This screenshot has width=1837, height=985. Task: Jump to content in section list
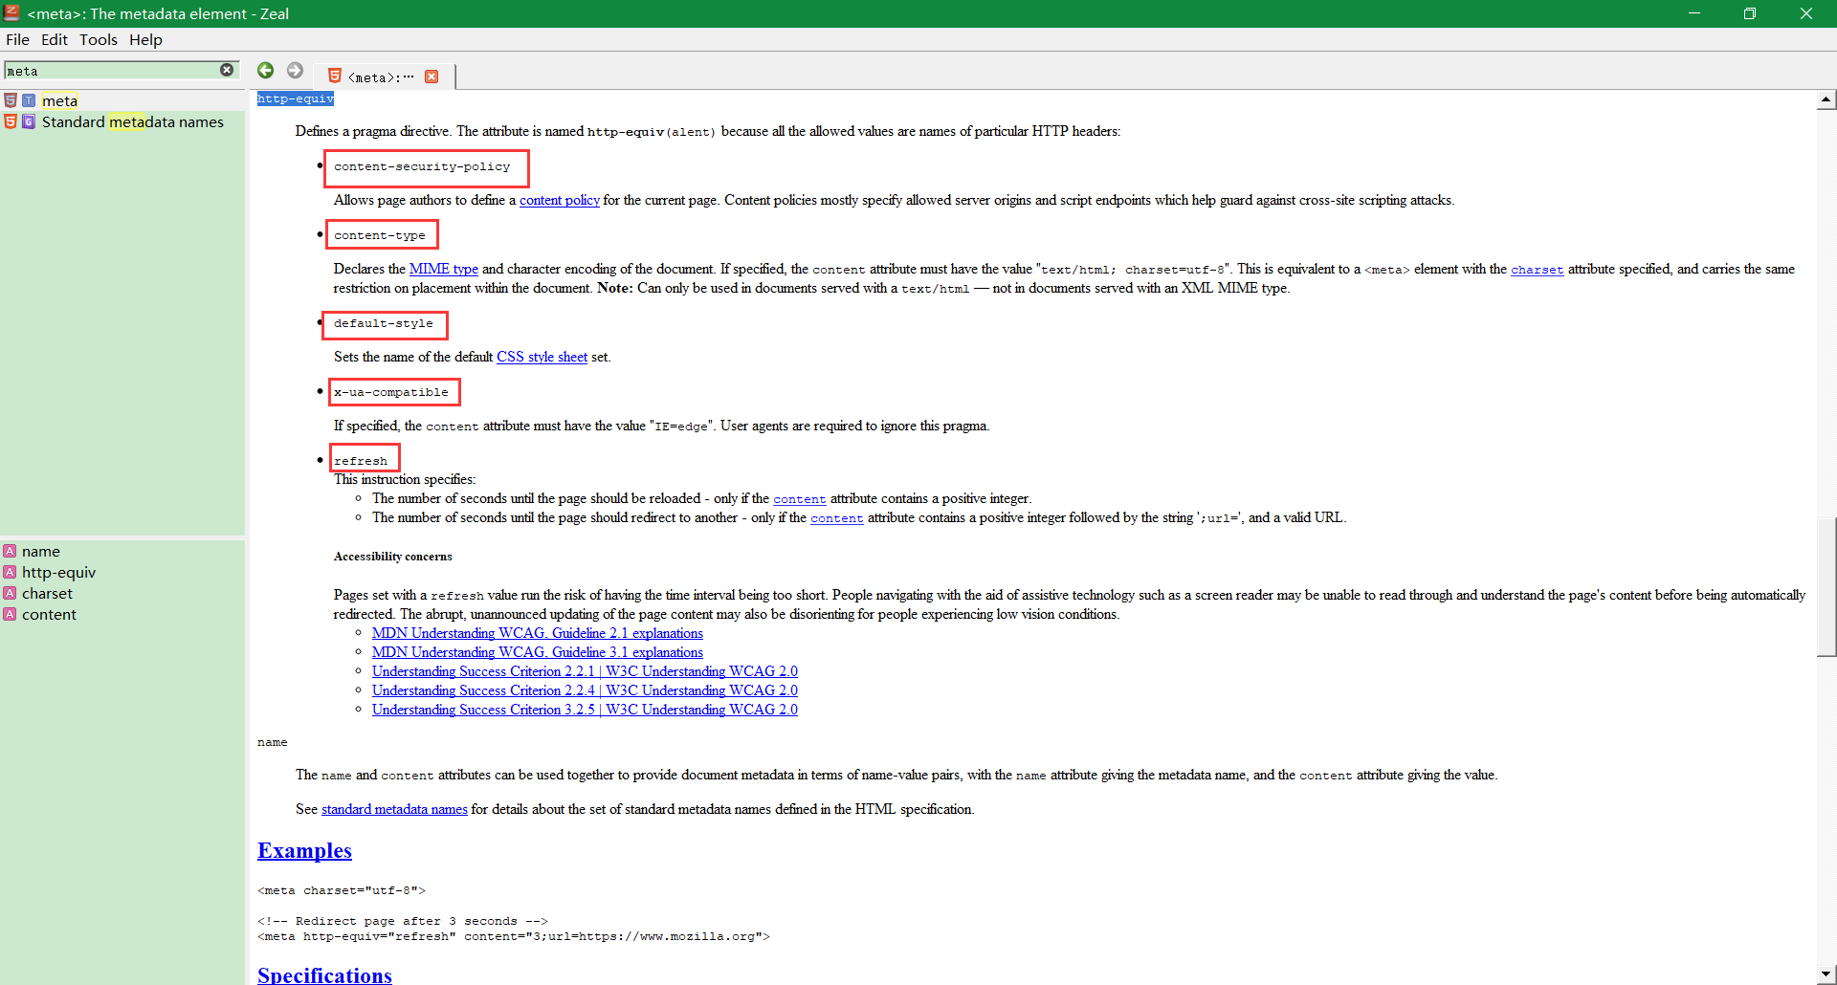[x=49, y=614]
